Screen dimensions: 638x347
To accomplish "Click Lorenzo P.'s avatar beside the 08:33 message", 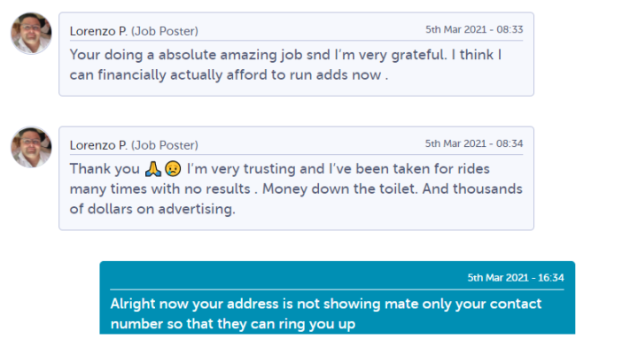I will coord(31,34).
